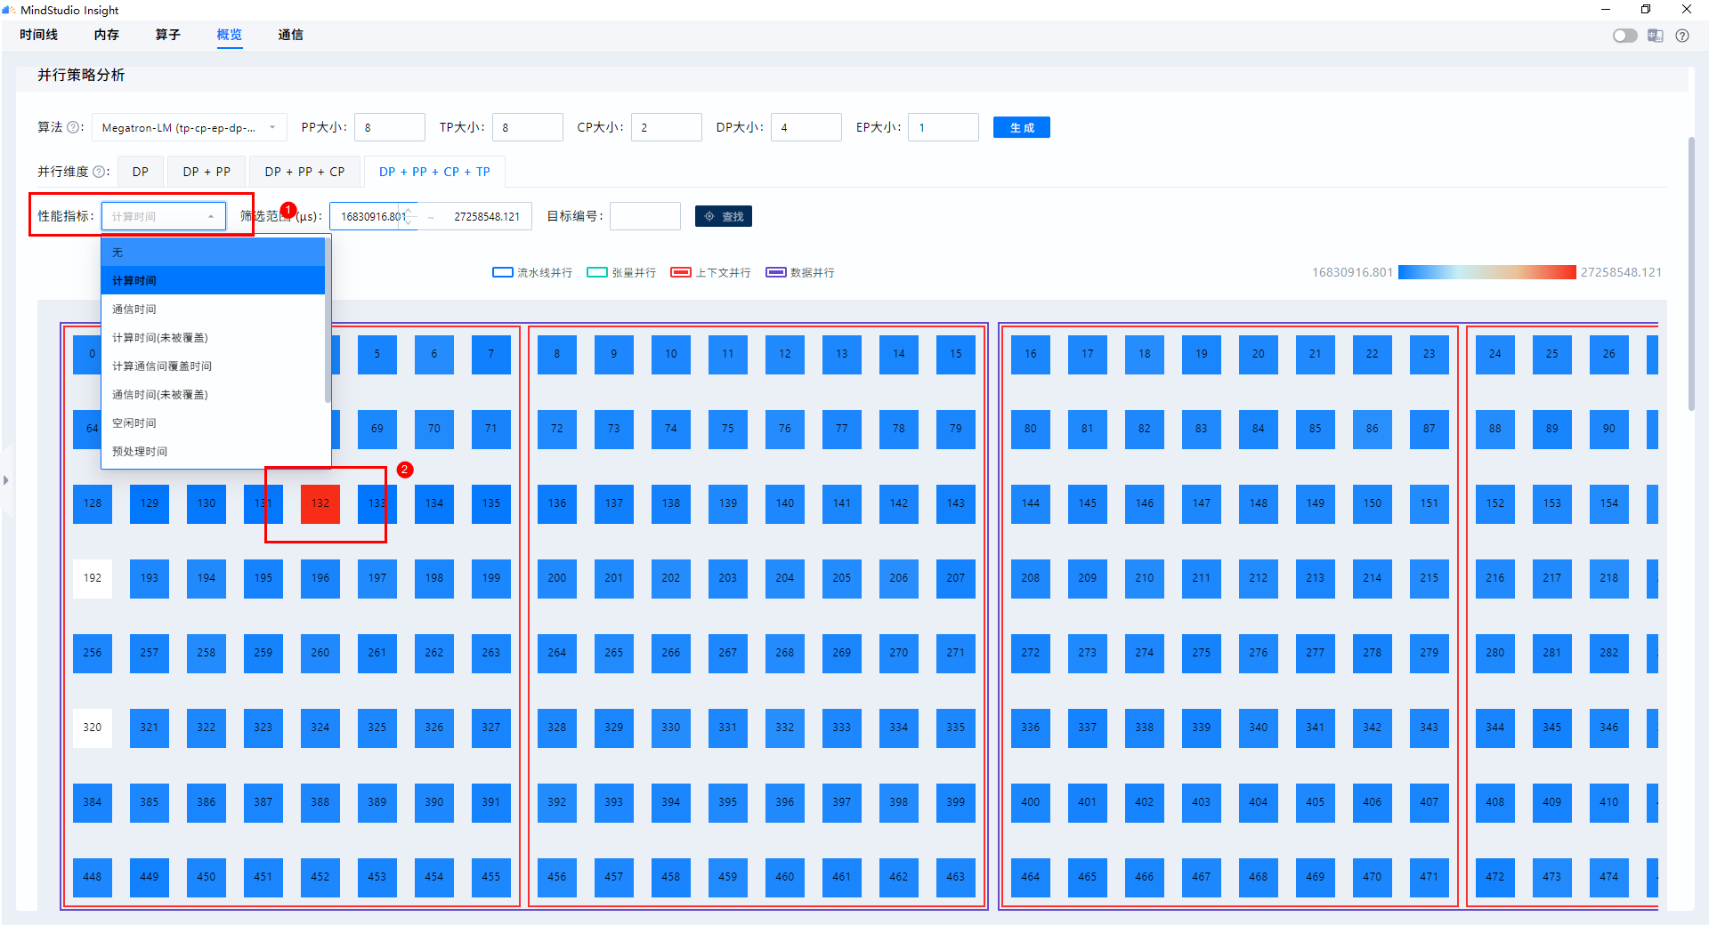Click the blue-to-red color gradient bar
Image resolution: width=1709 pixels, height=925 pixels.
1486,272
